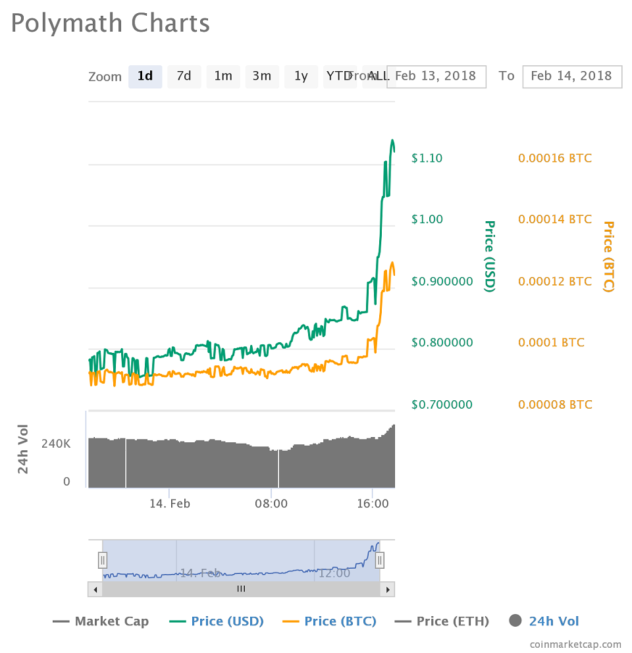Click navigator scrollbar left arrow
Screen dimensions: 632x653
click(x=95, y=589)
